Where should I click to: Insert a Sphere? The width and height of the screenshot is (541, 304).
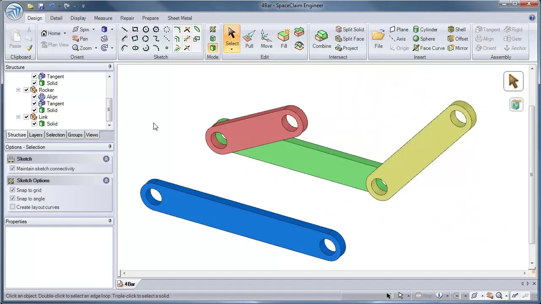coord(424,39)
